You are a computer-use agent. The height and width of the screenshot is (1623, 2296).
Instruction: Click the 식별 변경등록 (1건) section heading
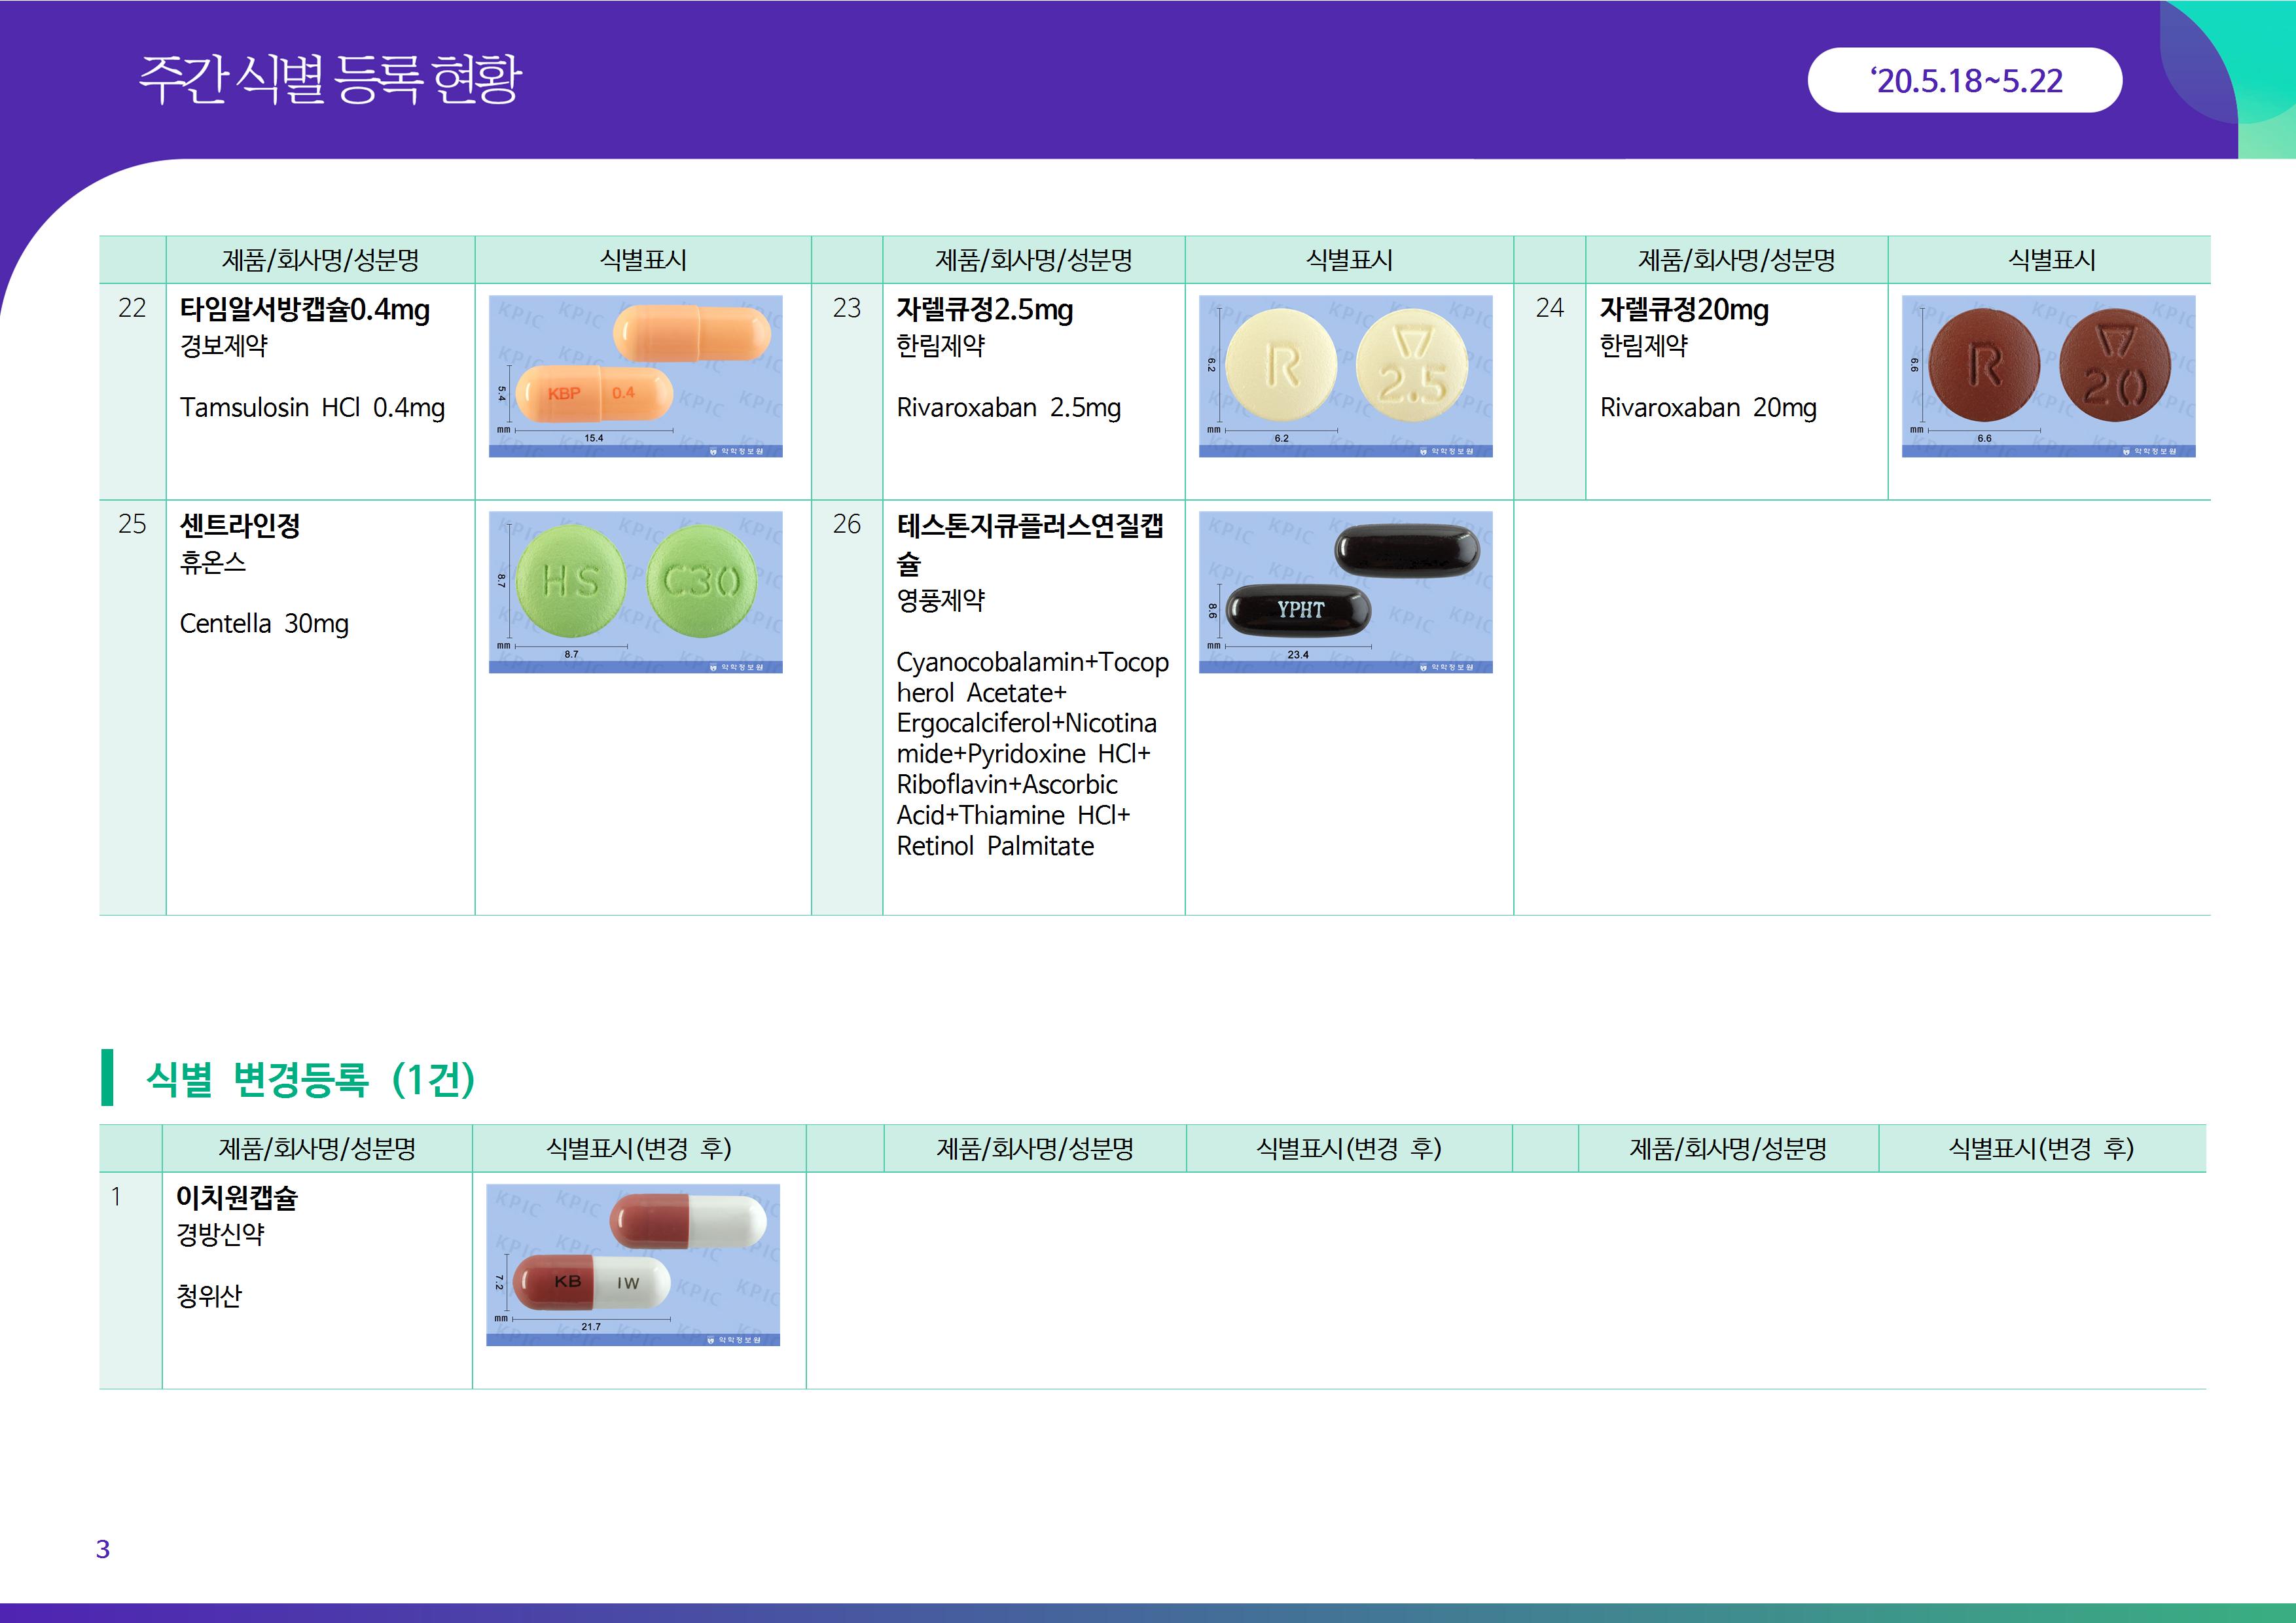[x=310, y=1078]
